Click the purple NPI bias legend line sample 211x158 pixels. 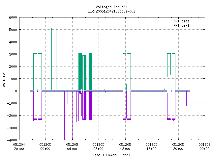click(196, 21)
